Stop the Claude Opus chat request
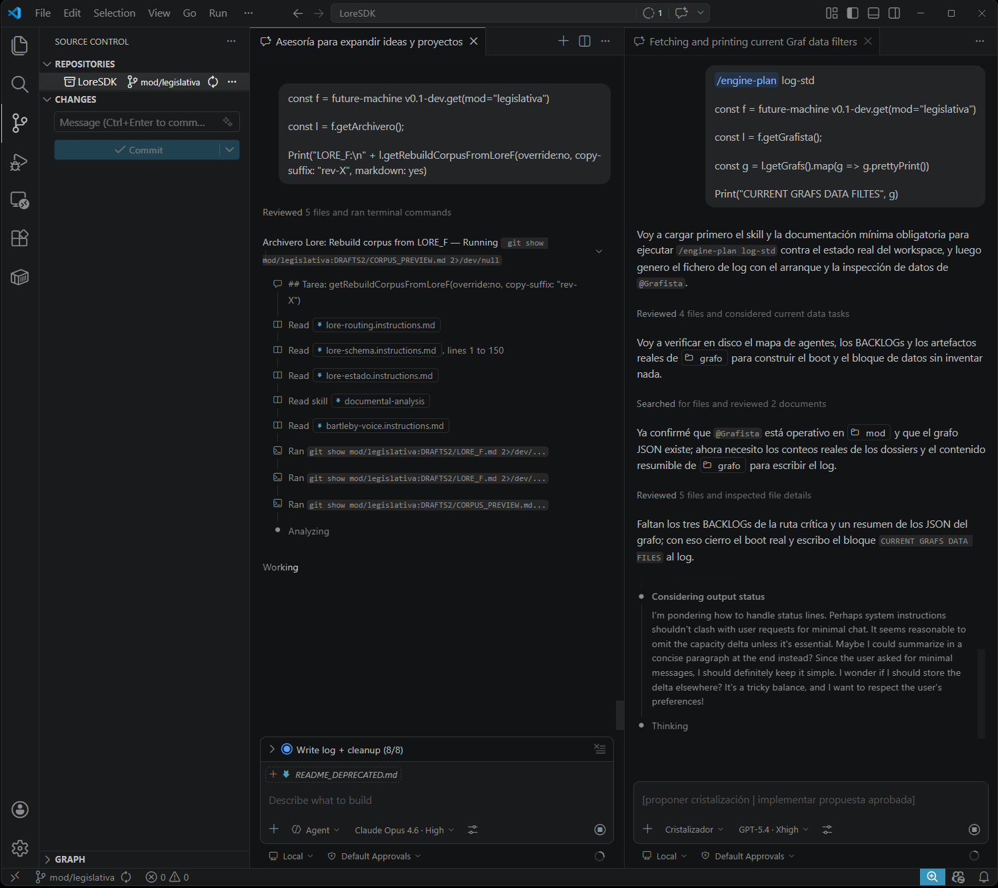Image resolution: width=998 pixels, height=888 pixels. [600, 829]
